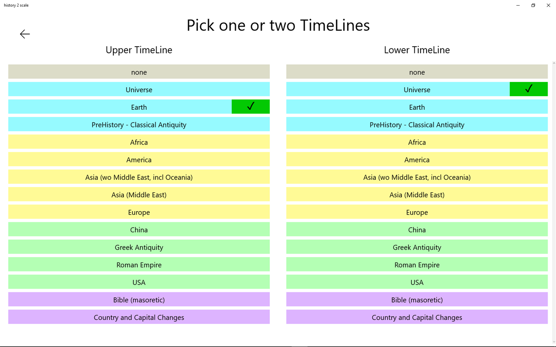Screen dimensions: 556x347
Task: Pick Bible (masoretic) in Lower TimeLine
Action: point(416,300)
